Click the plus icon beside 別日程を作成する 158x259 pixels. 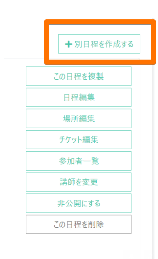tap(68, 44)
